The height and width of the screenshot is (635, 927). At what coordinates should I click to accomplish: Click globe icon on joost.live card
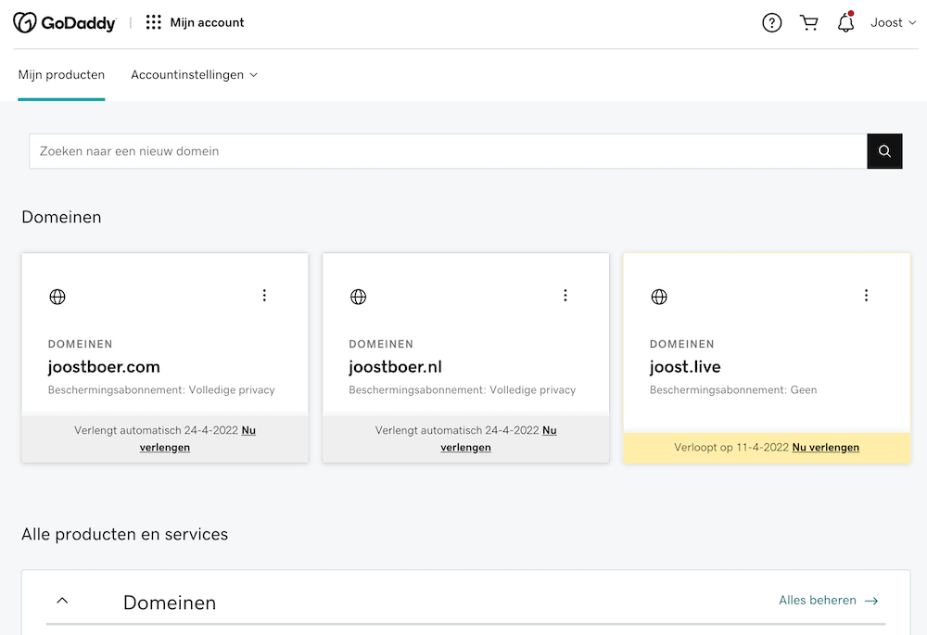pyautogui.click(x=659, y=297)
